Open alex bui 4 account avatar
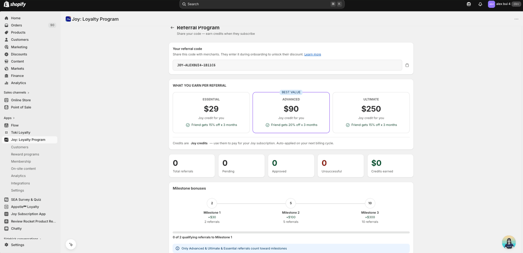 [492, 4]
